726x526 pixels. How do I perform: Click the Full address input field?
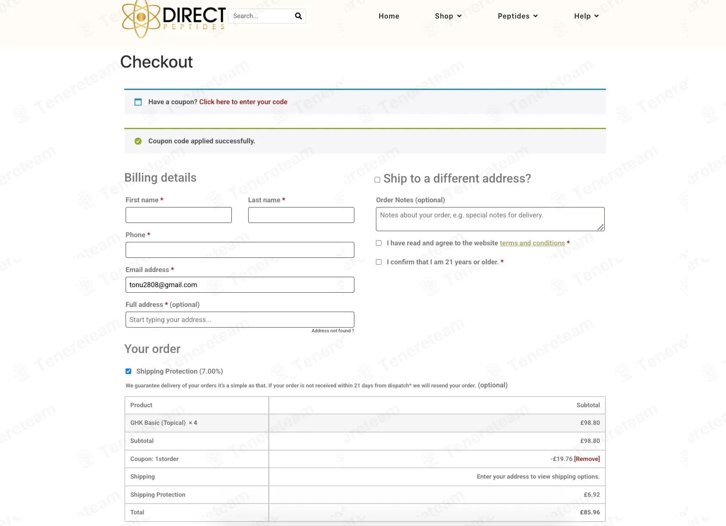tap(240, 320)
